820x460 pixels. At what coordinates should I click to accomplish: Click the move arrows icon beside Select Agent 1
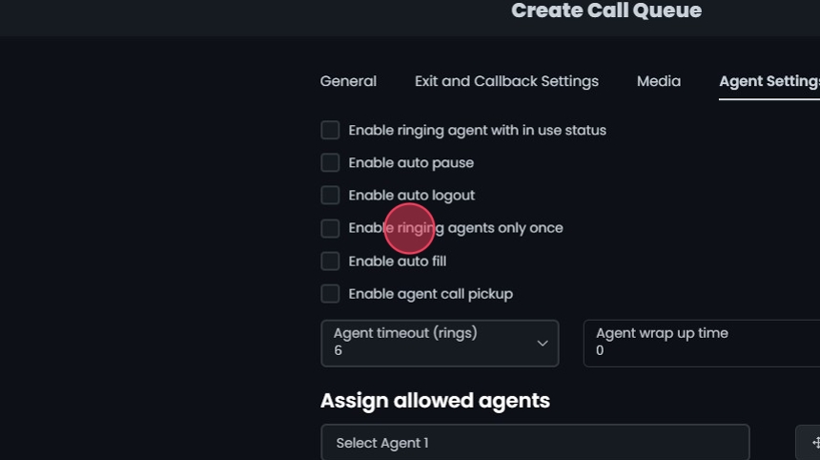click(x=813, y=443)
